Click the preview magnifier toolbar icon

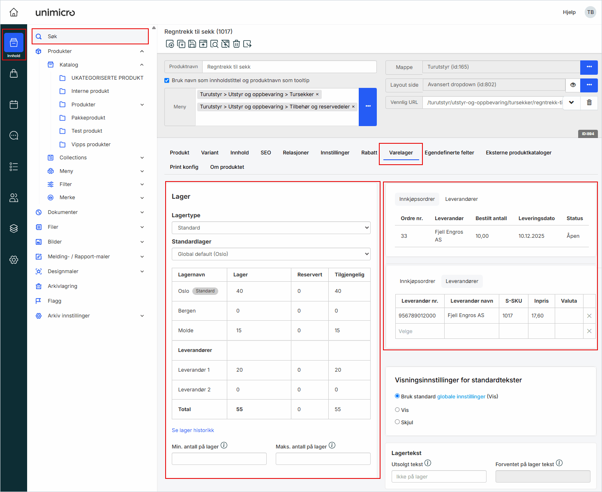click(x=214, y=44)
